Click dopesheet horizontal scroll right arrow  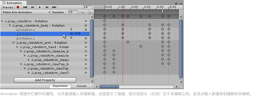(x=177, y=87)
